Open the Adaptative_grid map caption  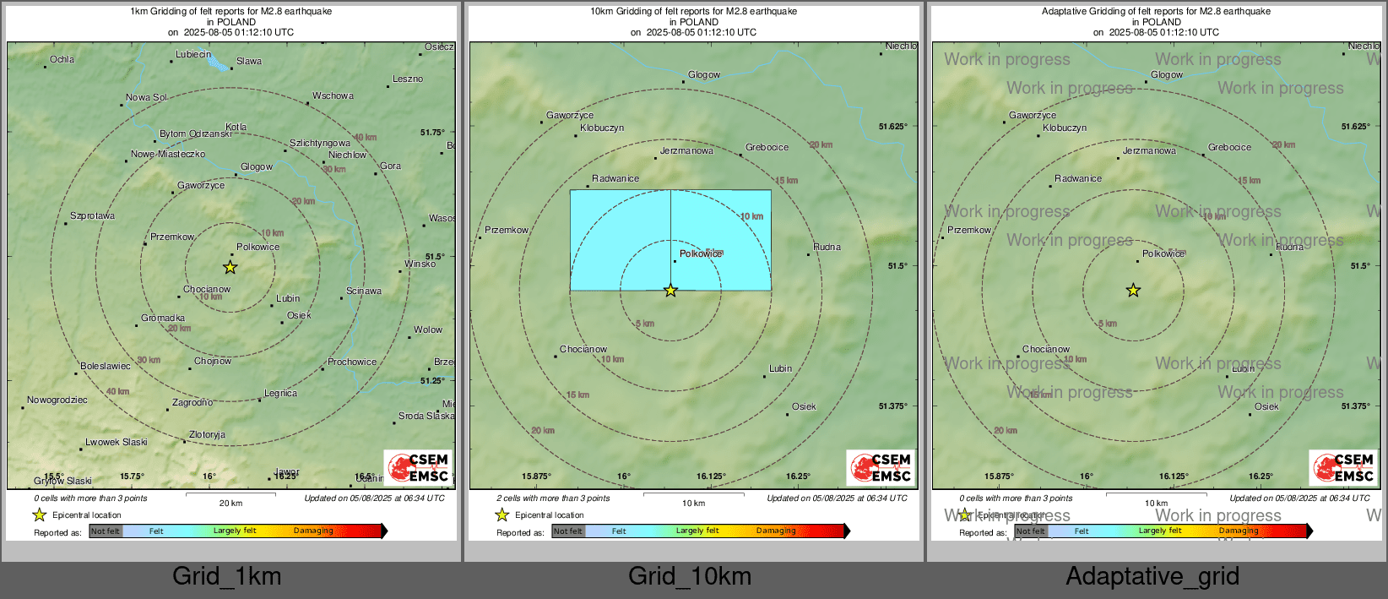point(1152,576)
